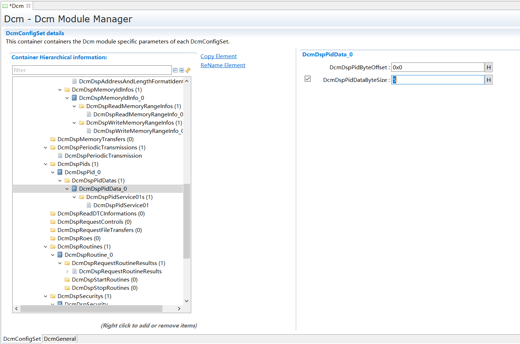Click the yellow sync arrows icon
This screenshot has height=344, width=520.
coord(188,70)
